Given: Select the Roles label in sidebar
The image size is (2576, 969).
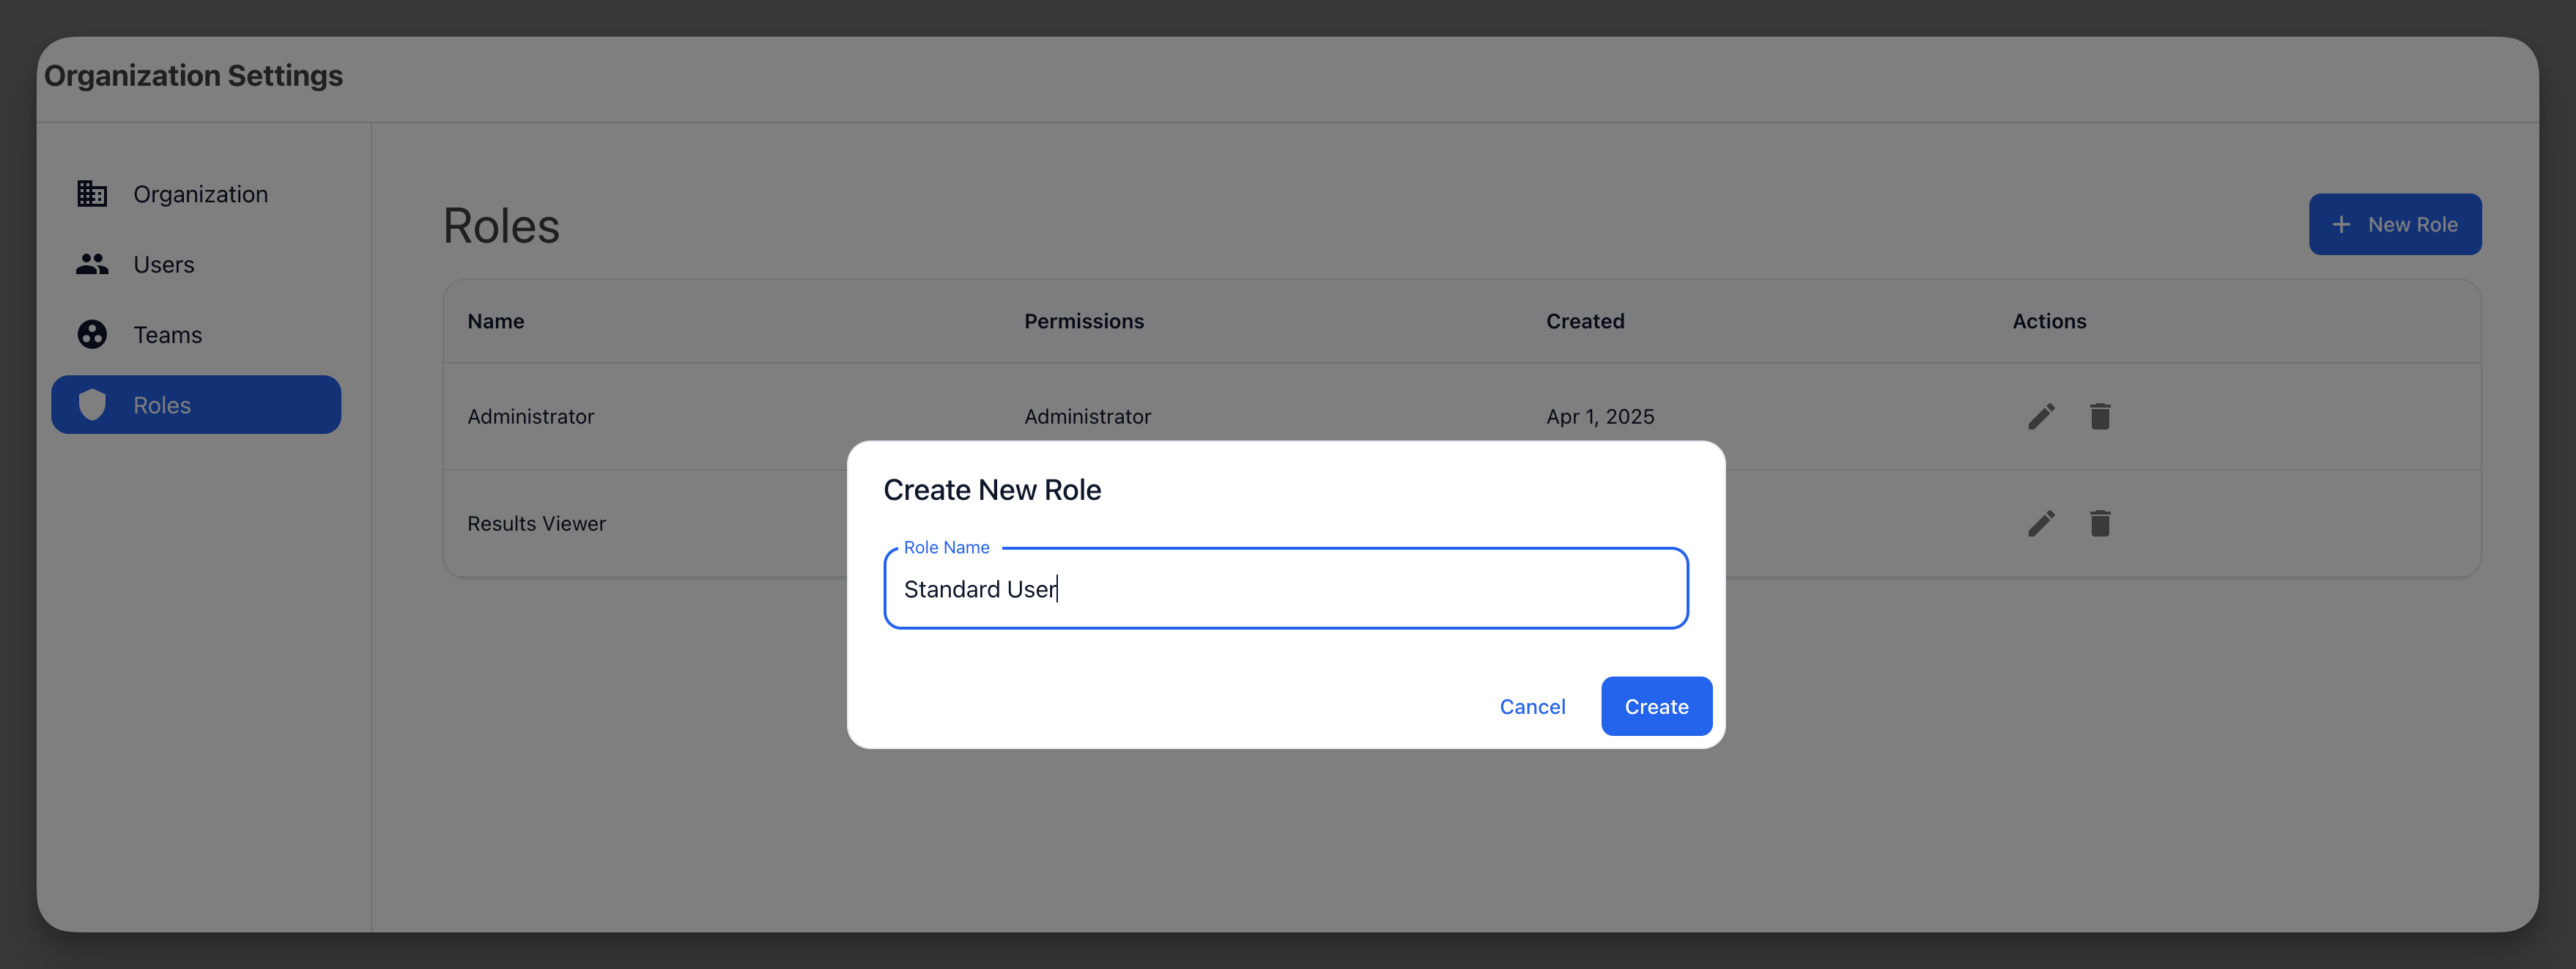Looking at the screenshot, I should coord(162,405).
